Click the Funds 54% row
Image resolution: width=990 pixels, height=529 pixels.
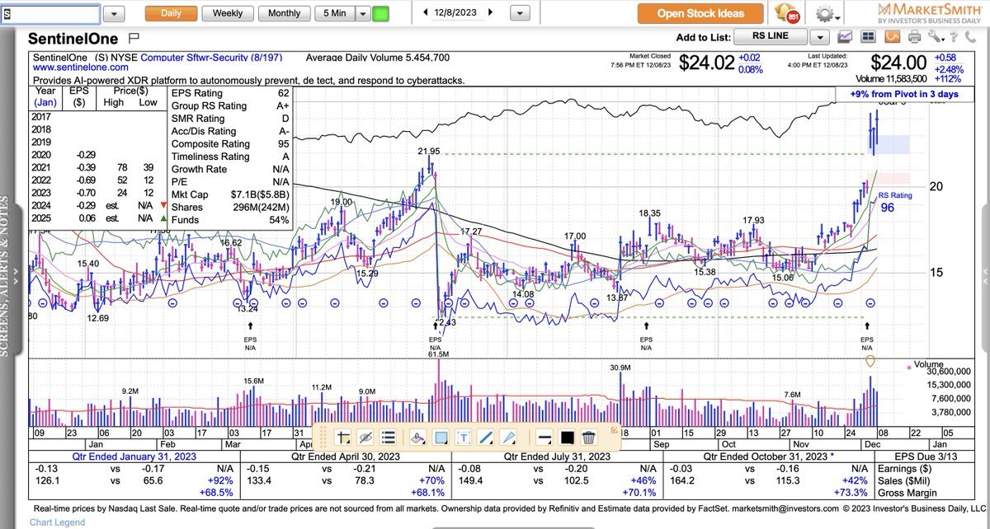tap(230, 219)
